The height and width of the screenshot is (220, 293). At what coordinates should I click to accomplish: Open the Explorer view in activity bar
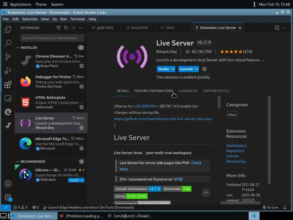8,30
